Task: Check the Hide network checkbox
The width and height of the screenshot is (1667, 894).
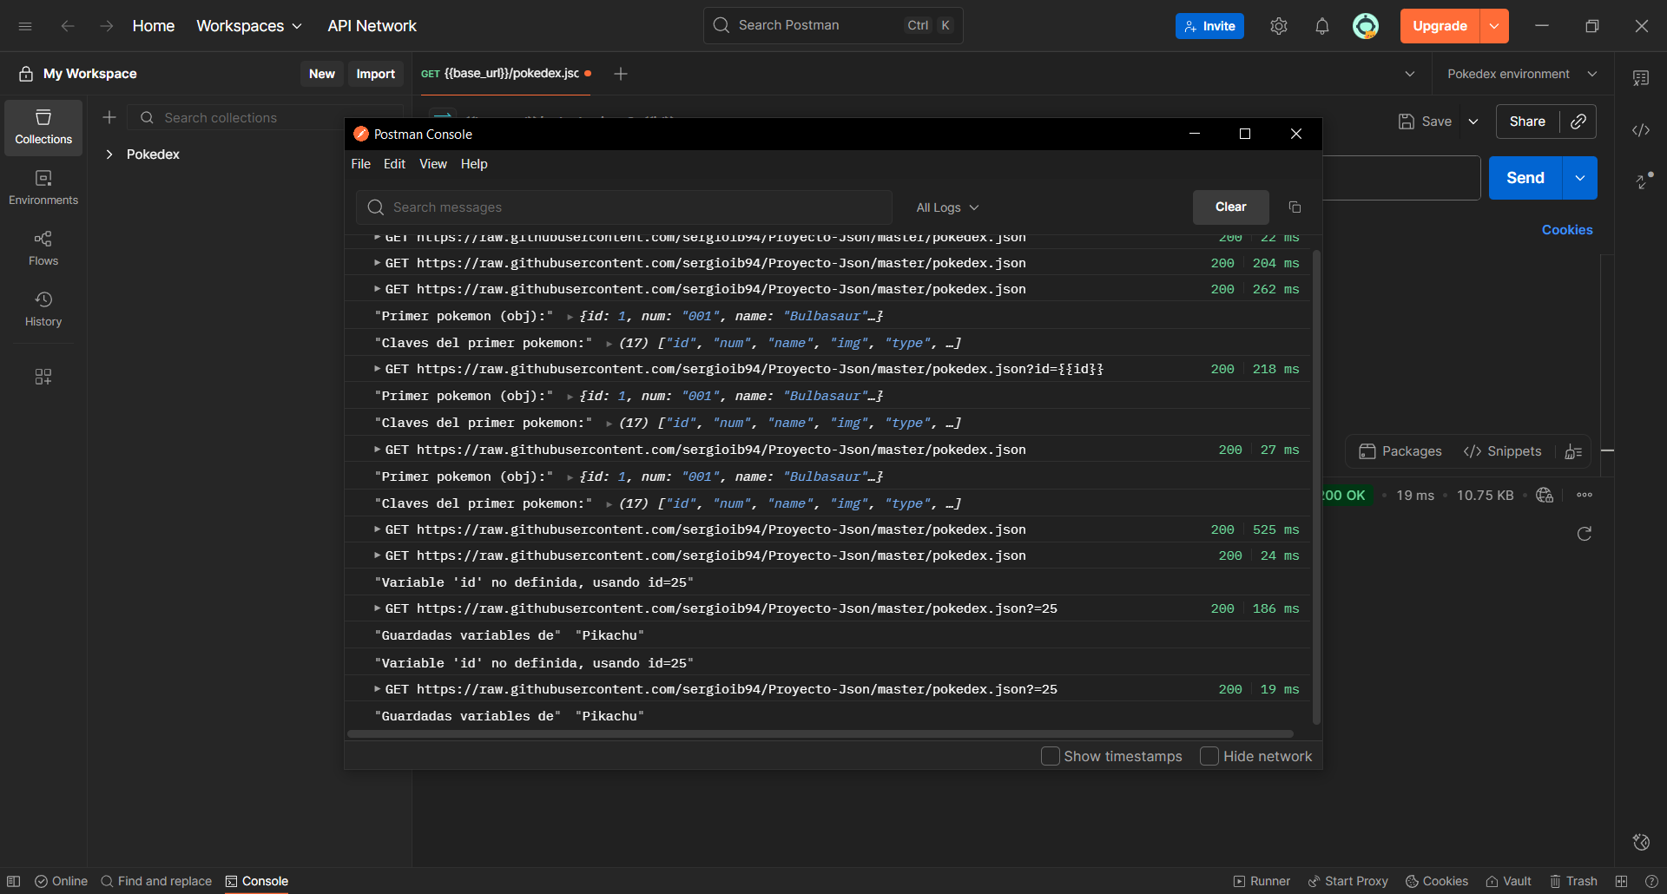Action: coord(1209,756)
